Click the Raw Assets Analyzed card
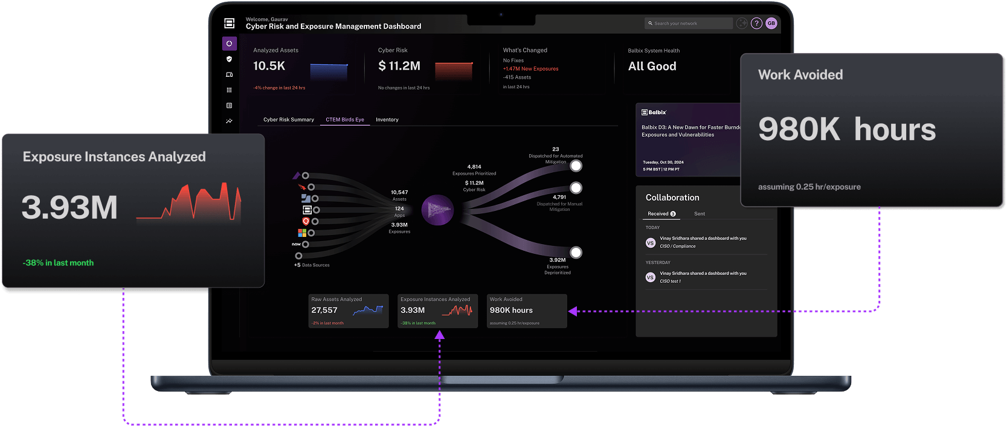Image resolution: width=1007 pixels, height=426 pixels. (x=349, y=311)
